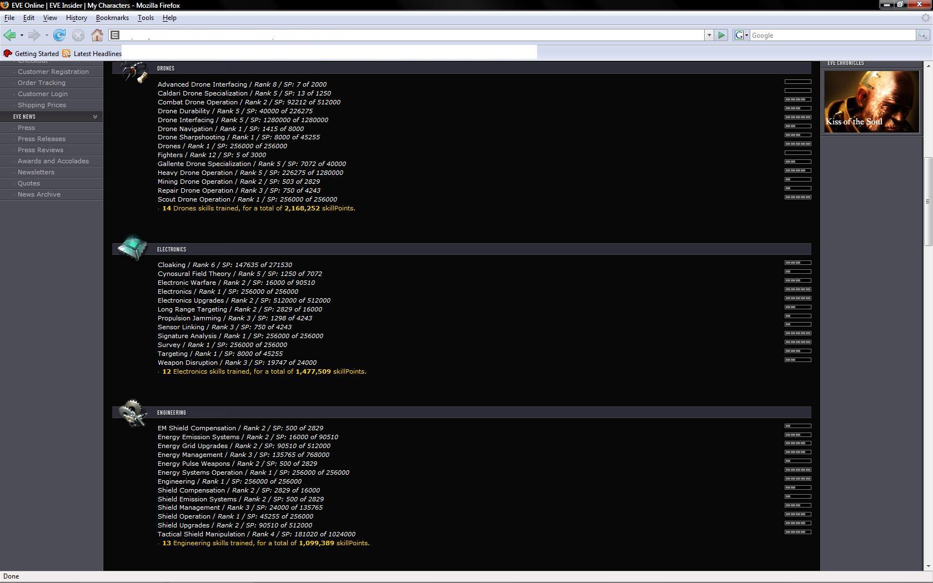
Task: Click the Tactical Shield Manipulation level bar
Action: pos(798,532)
